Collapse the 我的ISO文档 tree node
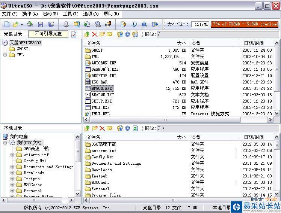This screenshot has height=213, width=281. pos(5,143)
